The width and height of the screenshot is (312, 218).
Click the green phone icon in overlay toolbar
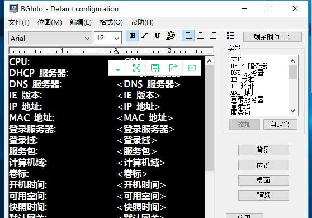118,68
